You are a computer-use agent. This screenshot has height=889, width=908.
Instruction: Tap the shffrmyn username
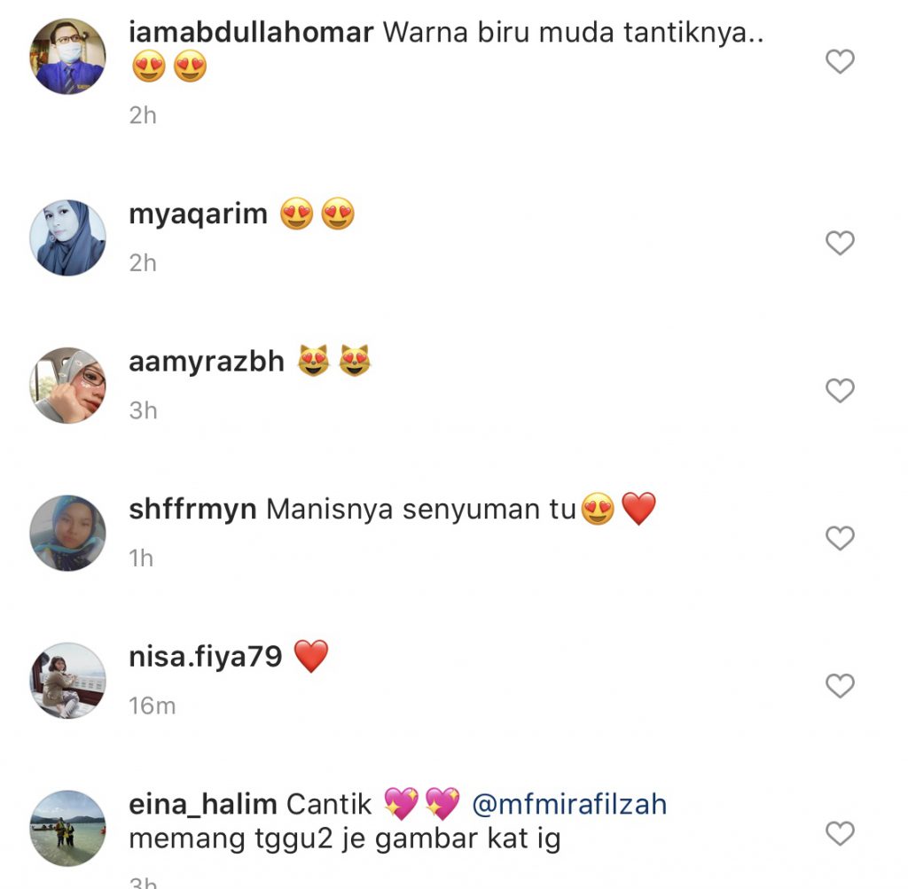coord(192,510)
